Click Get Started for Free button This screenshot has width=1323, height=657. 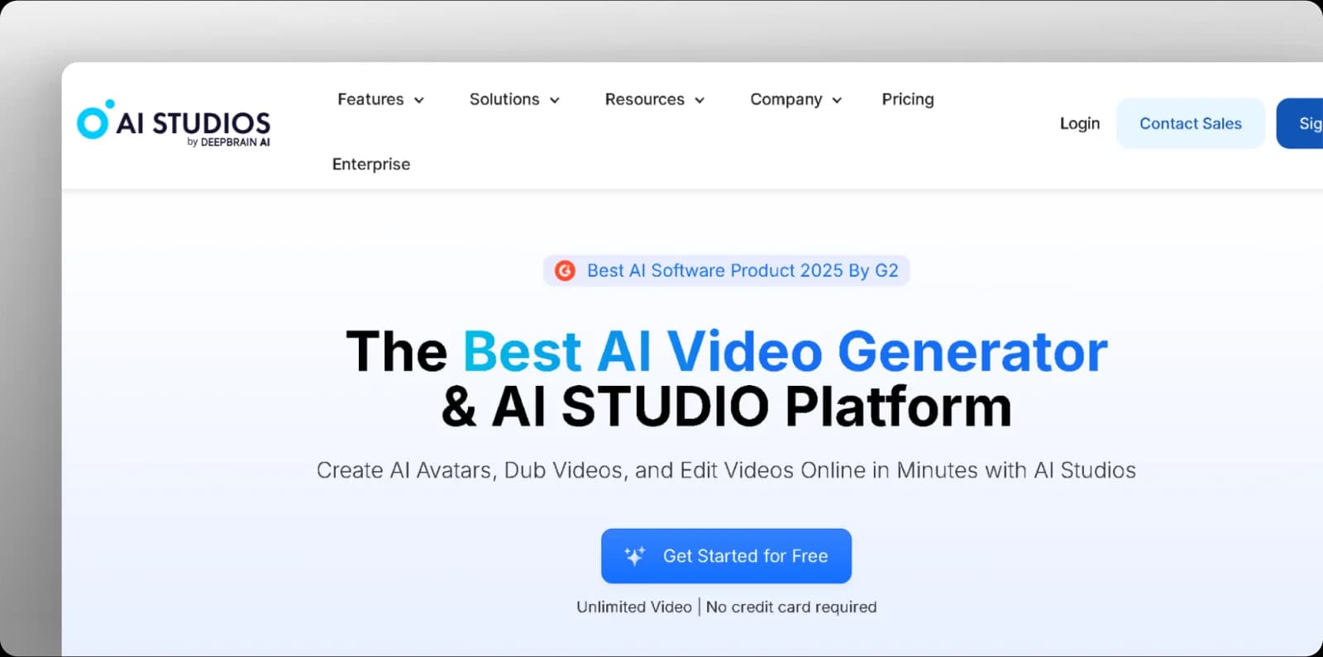726,556
